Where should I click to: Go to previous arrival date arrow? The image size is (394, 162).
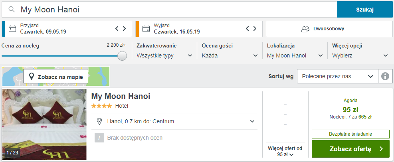coord(117,28)
